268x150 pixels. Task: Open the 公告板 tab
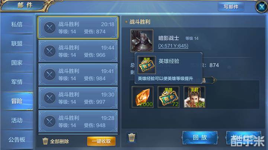(17, 140)
